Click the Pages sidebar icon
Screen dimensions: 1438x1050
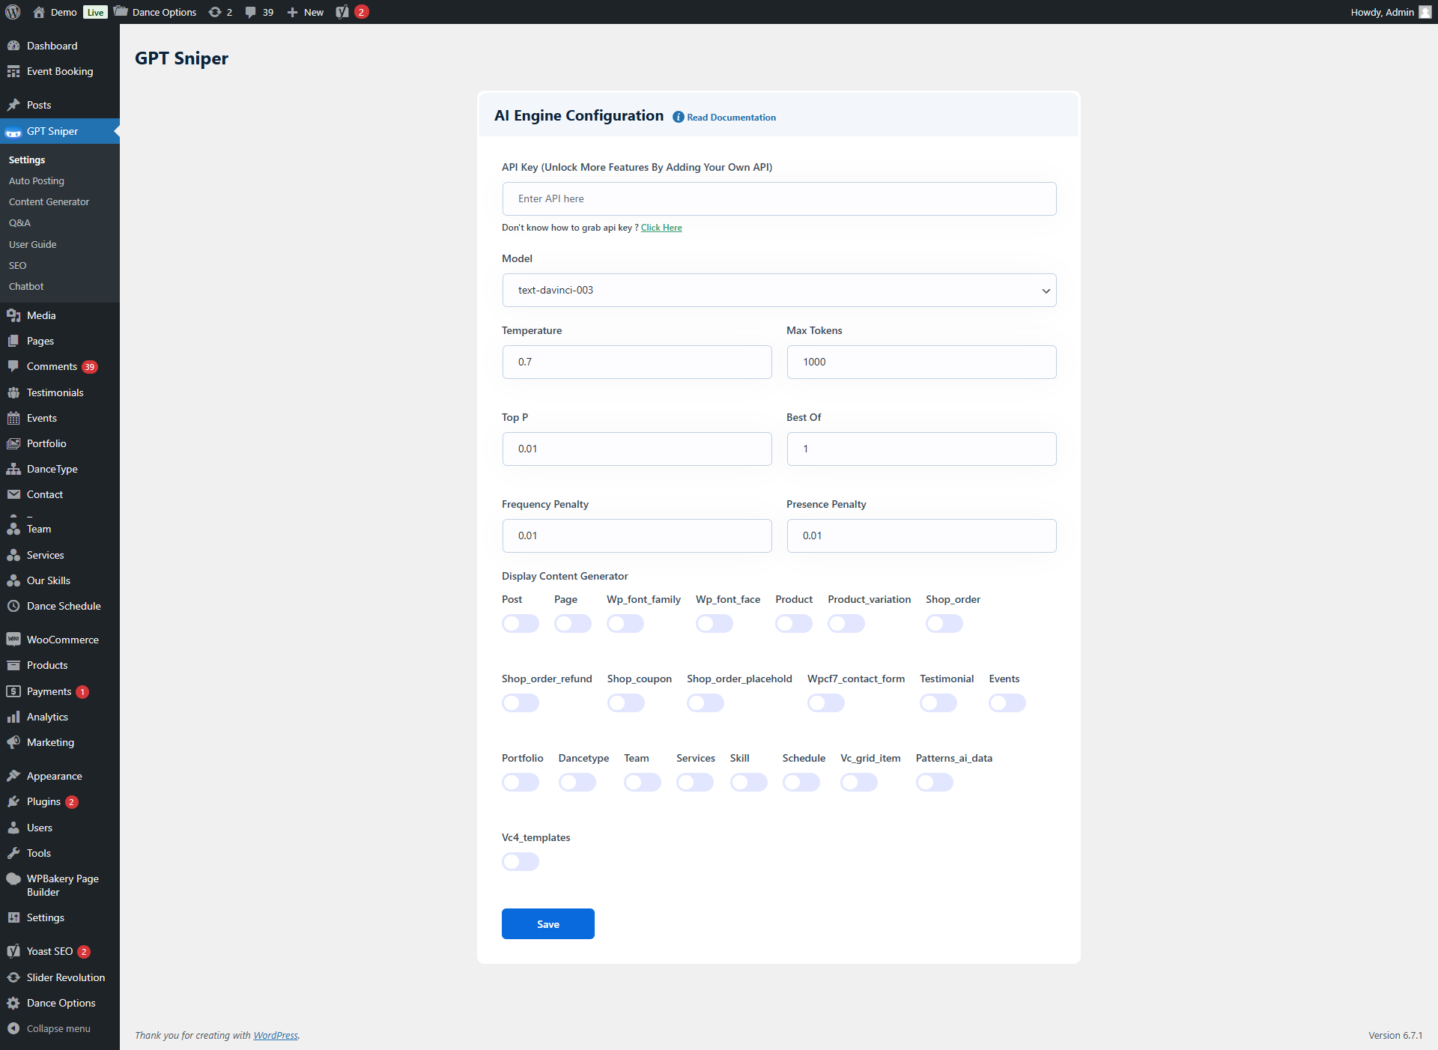click(13, 341)
